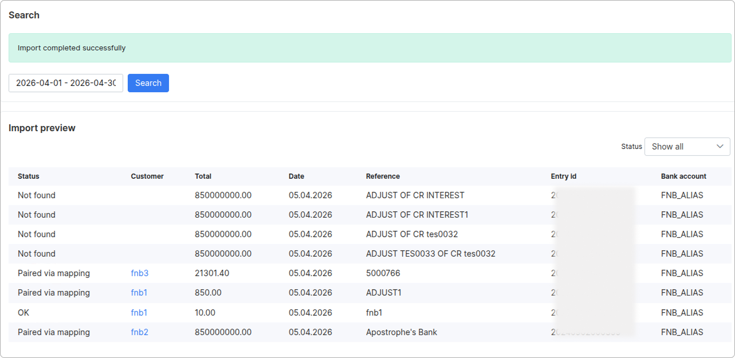Screen dimensions: 735x358
Task: Select the 'ADJUST OF CR INTEREST1' reference cell
Action: point(417,215)
